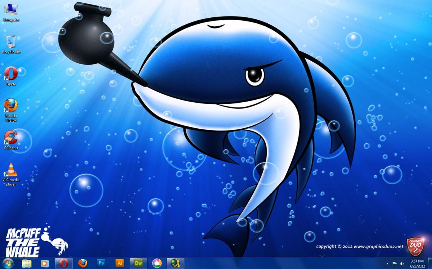
Task: Open the Computer desktop icon
Action: [11, 13]
